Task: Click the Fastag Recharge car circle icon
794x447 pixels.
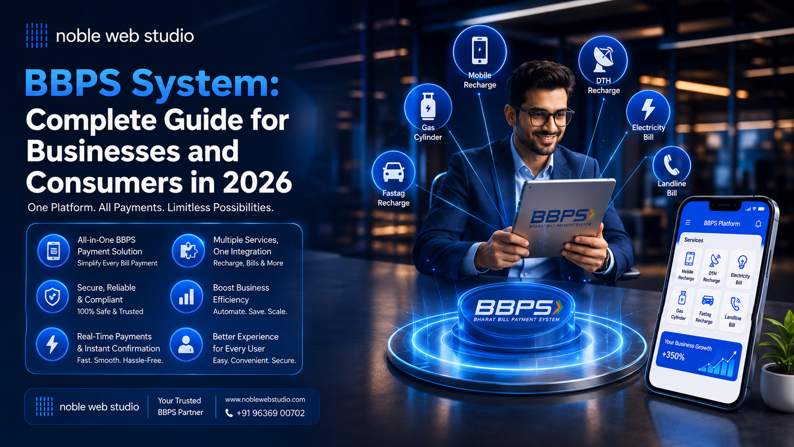Action: pyautogui.click(x=393, y=172)
